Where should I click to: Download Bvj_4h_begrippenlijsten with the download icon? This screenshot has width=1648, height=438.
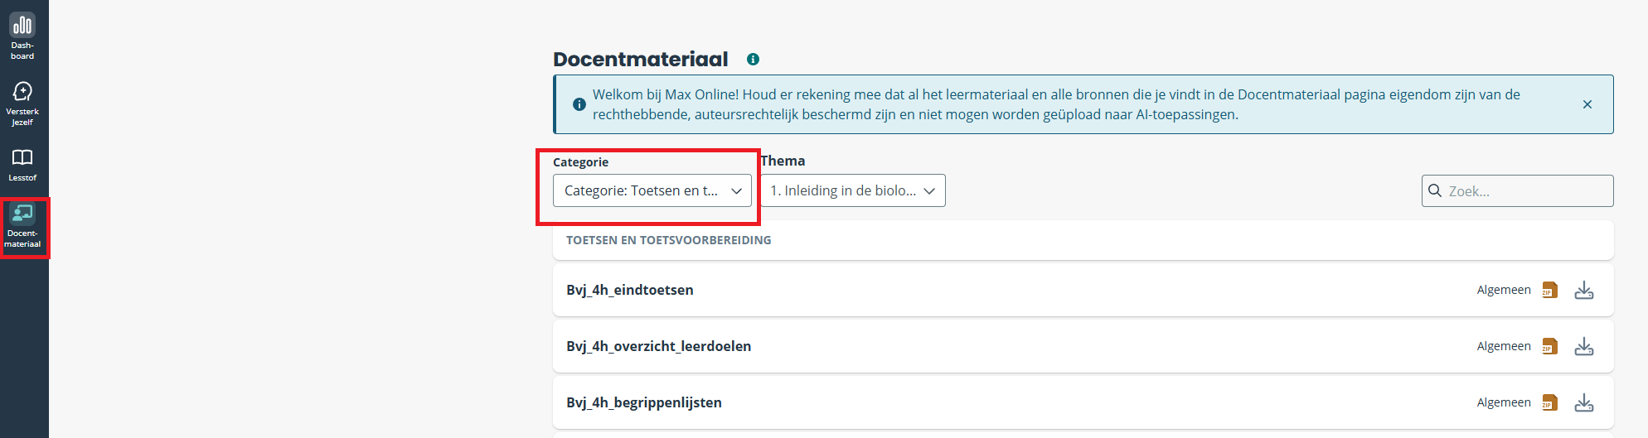coord(1583,402)
